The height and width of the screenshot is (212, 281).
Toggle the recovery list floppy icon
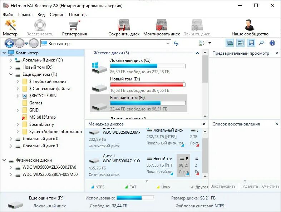point(251,43)
